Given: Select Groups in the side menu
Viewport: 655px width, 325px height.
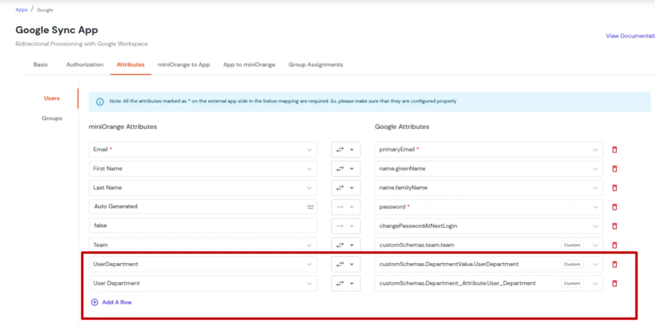Looking at the screenshot, I should point(52,118).
